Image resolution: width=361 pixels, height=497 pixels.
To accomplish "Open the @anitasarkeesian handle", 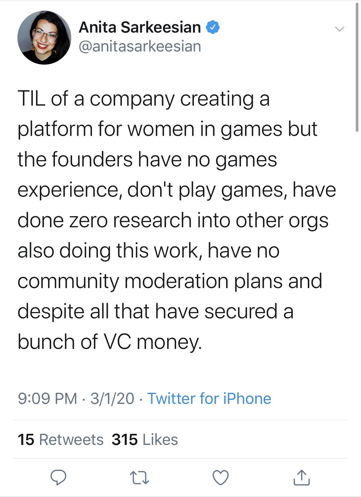I will coord(140,46).
